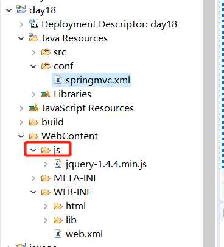The width and height of the screenshot is (224, 247).
Task: Click the explorer vertical scrollbar
Action: click(209, 123)
